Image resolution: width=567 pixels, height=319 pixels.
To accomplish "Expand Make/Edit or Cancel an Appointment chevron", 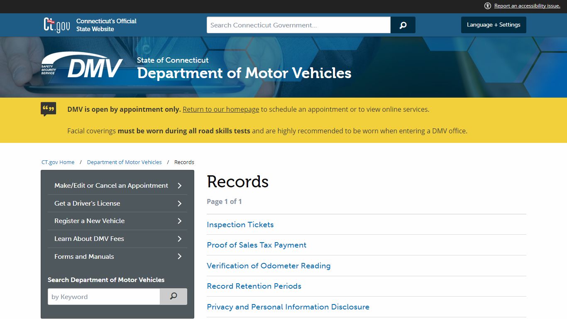I will (180, 186).
